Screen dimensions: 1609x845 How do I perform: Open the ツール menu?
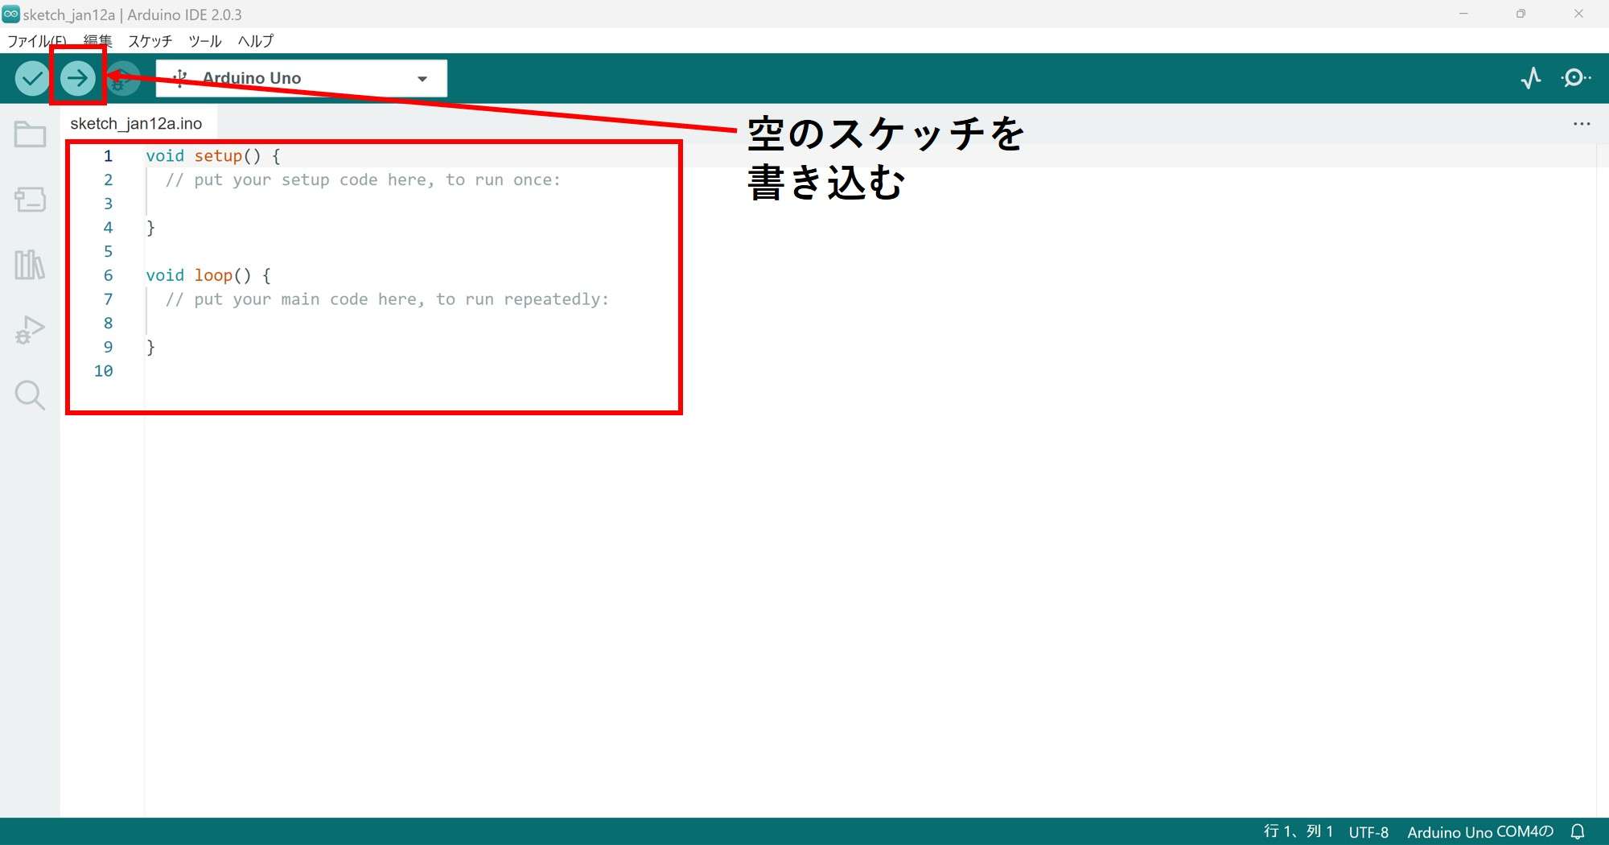pyautogui.click(x=204, y=41)
